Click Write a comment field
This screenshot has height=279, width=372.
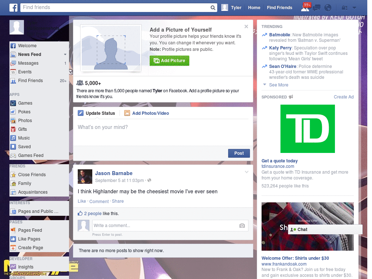170,226
